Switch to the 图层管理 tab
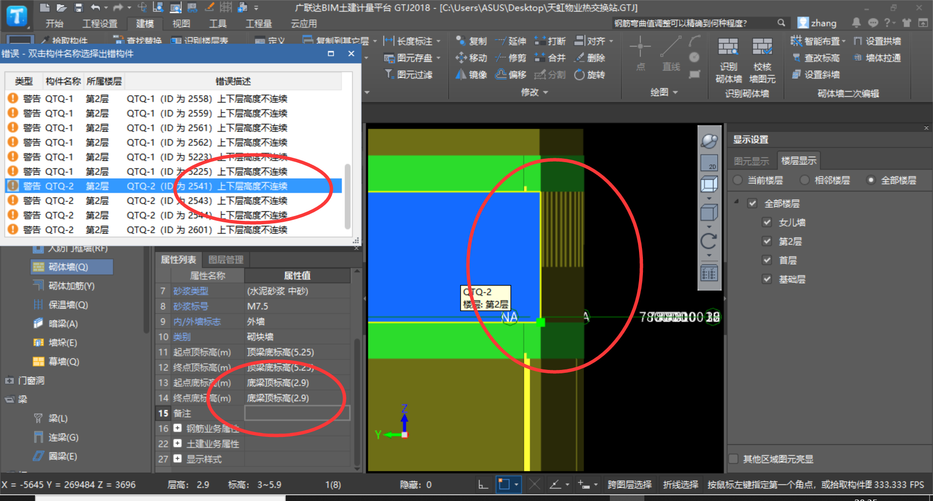Screen dimensions: 933x501 point(226,260)
